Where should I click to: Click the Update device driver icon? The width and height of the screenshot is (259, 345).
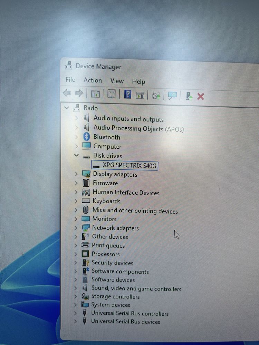(156, 96)
